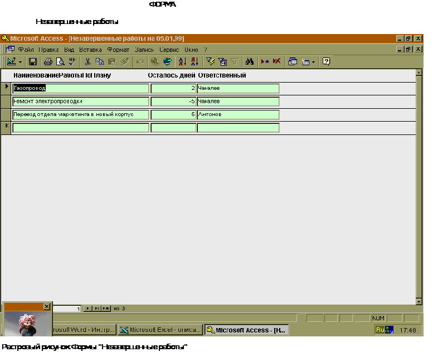Click the Save icon in the toolbar

(x=33, y=62)
